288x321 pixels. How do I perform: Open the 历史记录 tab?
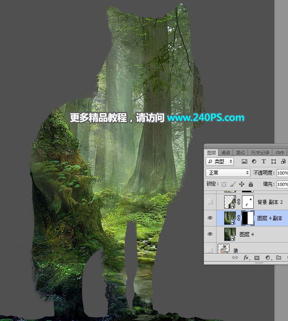coord(259,153)
